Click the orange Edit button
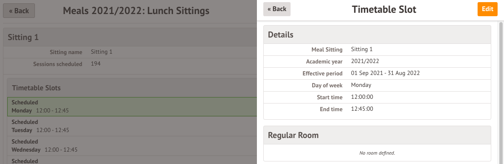The width and height of the screenshot is (504, 164). tap(487, 9)
